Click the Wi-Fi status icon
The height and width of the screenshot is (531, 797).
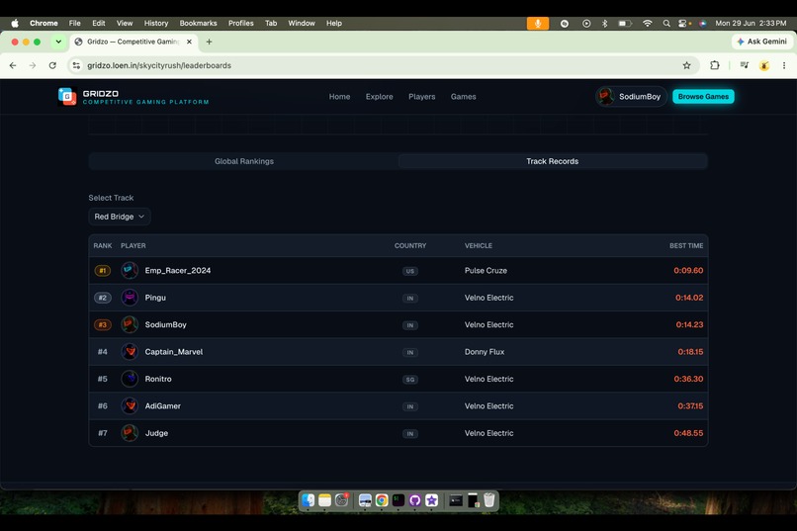pyautogui.click(x=647, y=24)
